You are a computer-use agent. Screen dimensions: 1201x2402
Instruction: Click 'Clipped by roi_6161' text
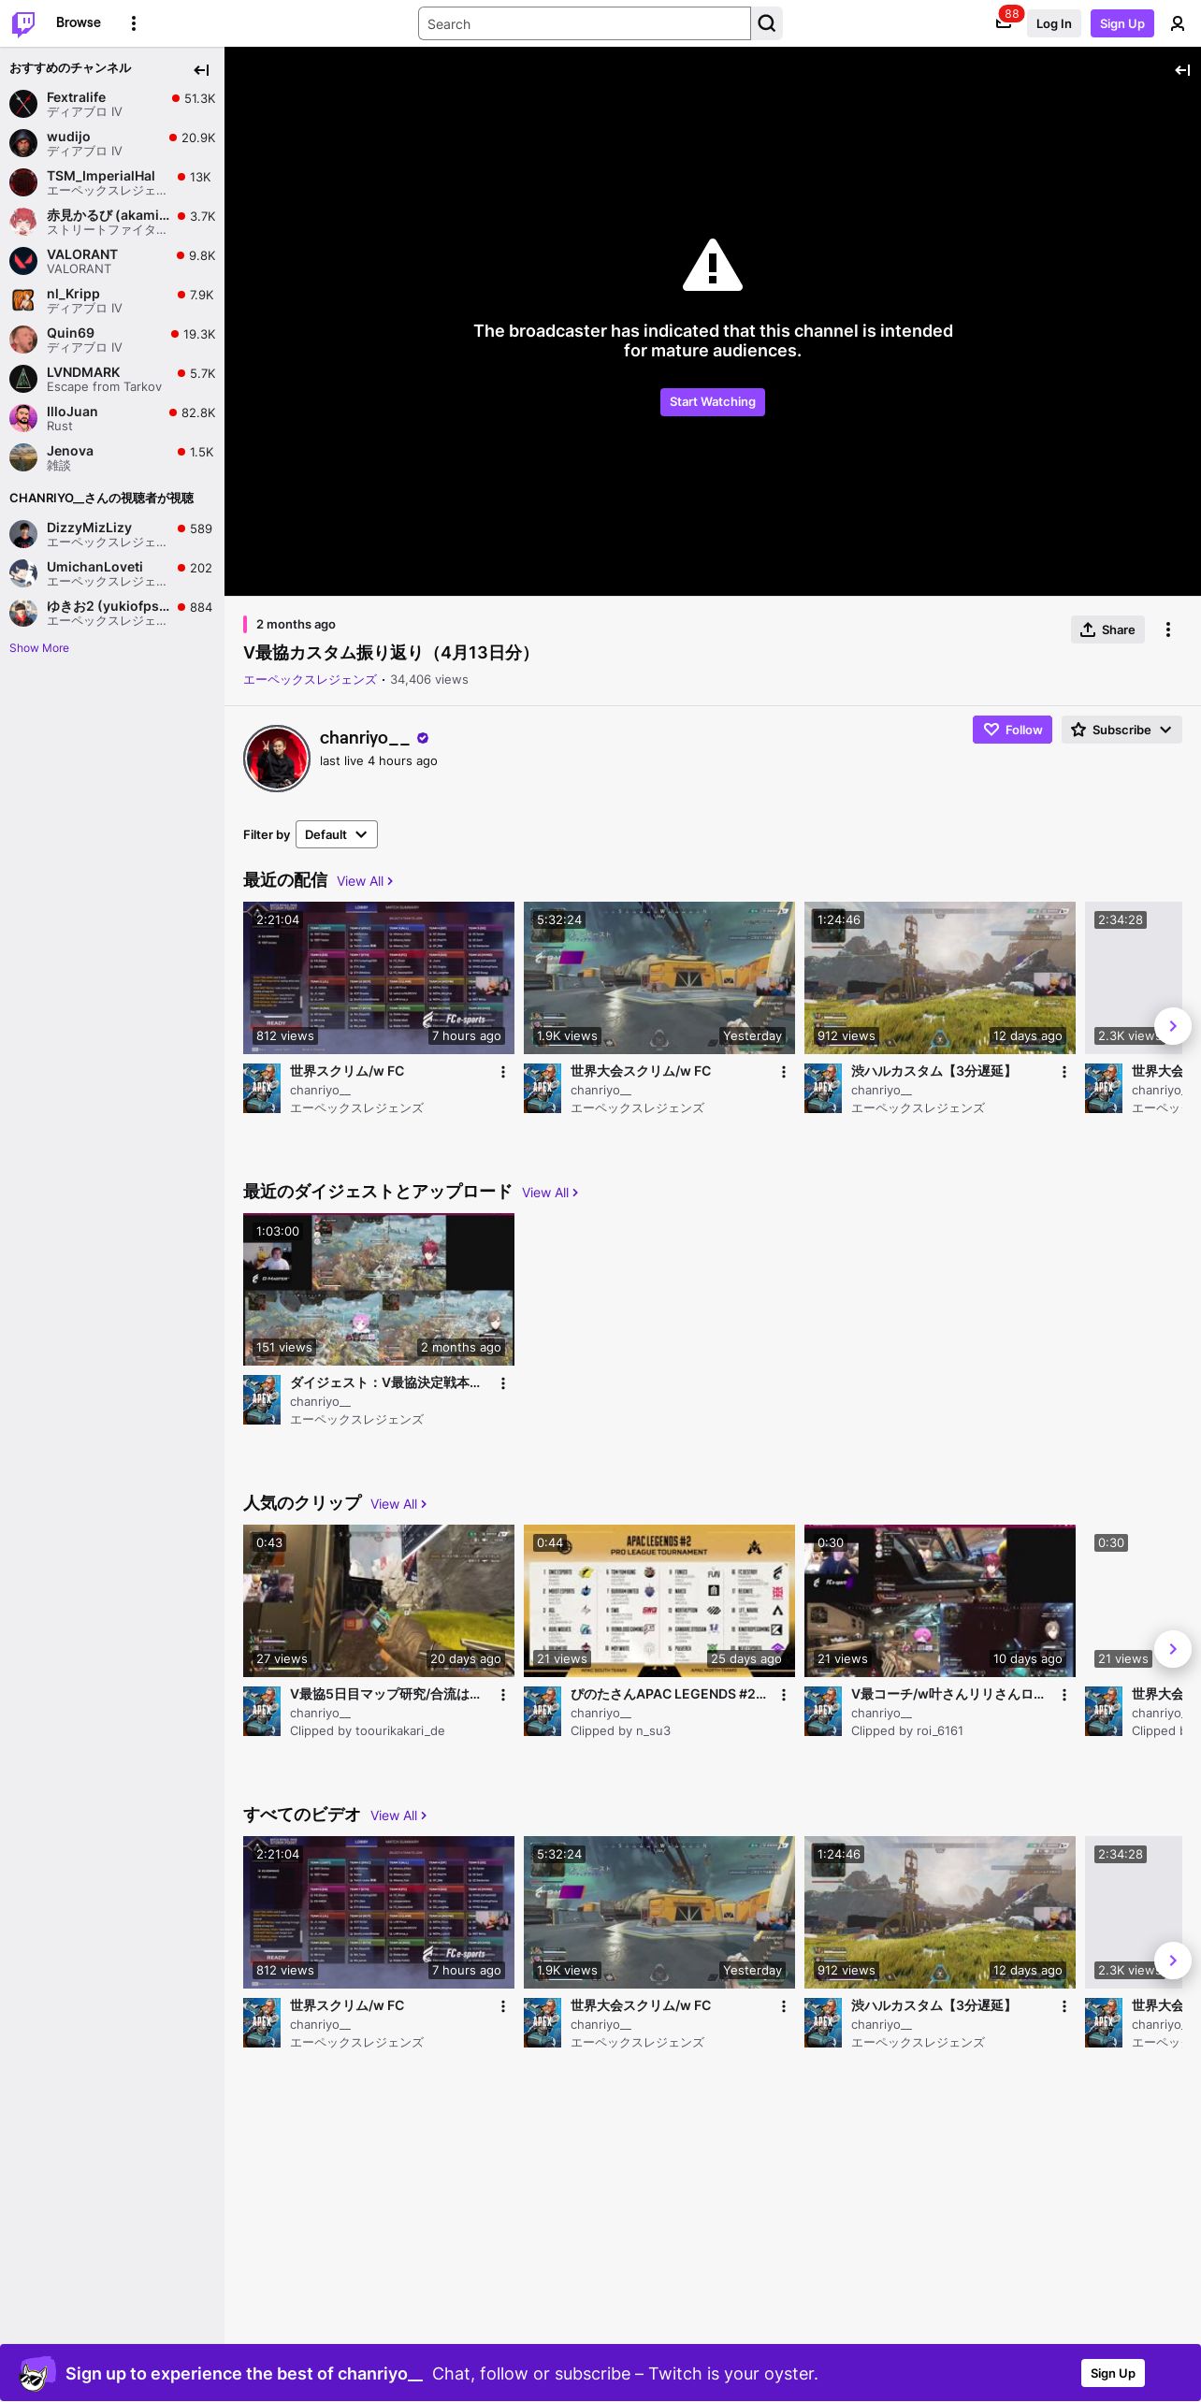(x=907, y=1731)
